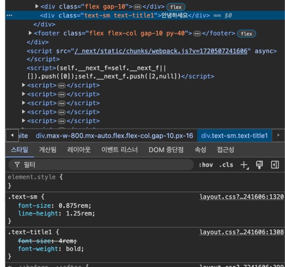Select the div.max-w-800.mx-auto breadcrumb
This screenshot has width=285, height=267.
[x=114, y=136]
